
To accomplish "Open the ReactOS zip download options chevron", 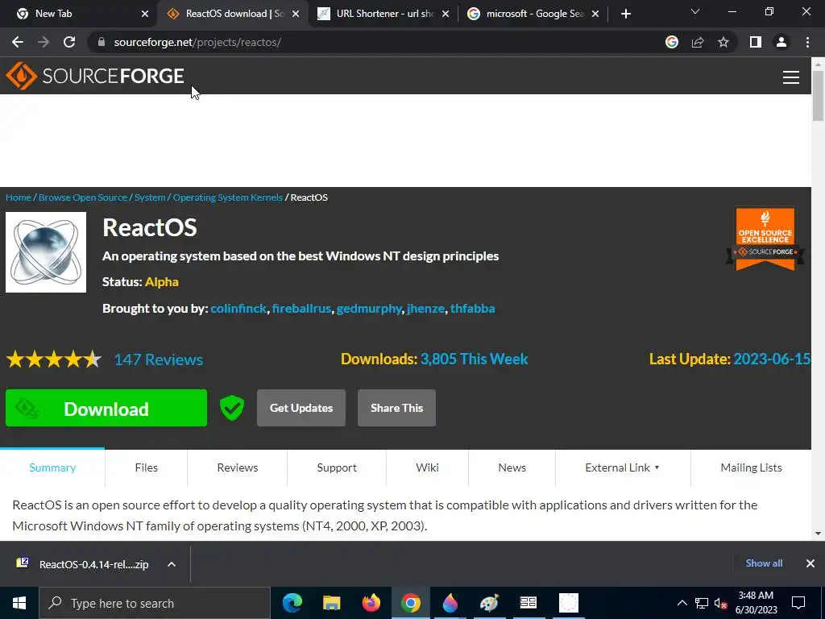I will tap(172, 564).
